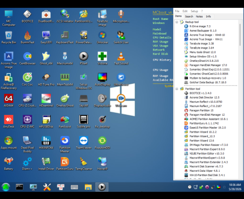Screen dimensions: 244x199
Task: Click the vertical scrollbar in tool list
Action: tap(240, 35)
